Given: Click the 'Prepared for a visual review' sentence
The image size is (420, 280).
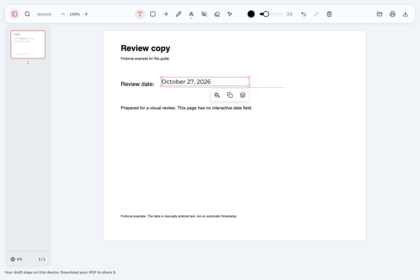Looking at the screenshot, I should click(x=186, y=108).
